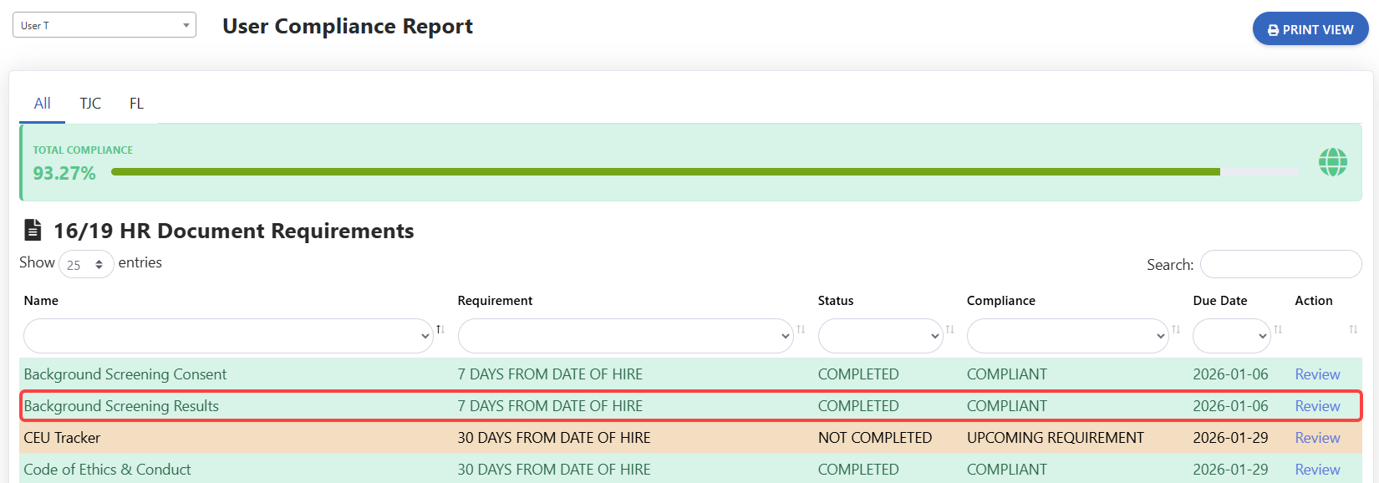Image resolution: width=1379 pixels, height=483 pixels.
Task: Sort table by Due Date column arrows
Action: click(1278, 329)
